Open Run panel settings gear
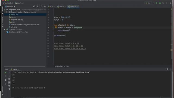Image resolution: width=174 pixels, height=98 pixels. coord(167,69)
